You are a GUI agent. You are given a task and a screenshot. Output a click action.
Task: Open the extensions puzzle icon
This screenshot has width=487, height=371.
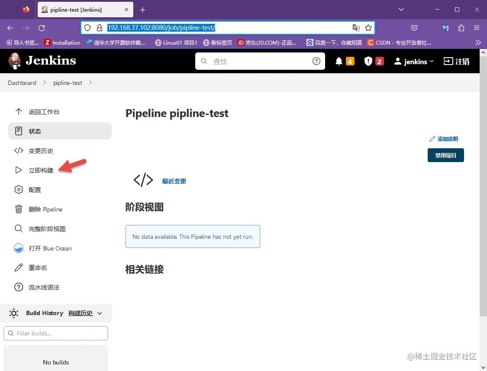461,28
